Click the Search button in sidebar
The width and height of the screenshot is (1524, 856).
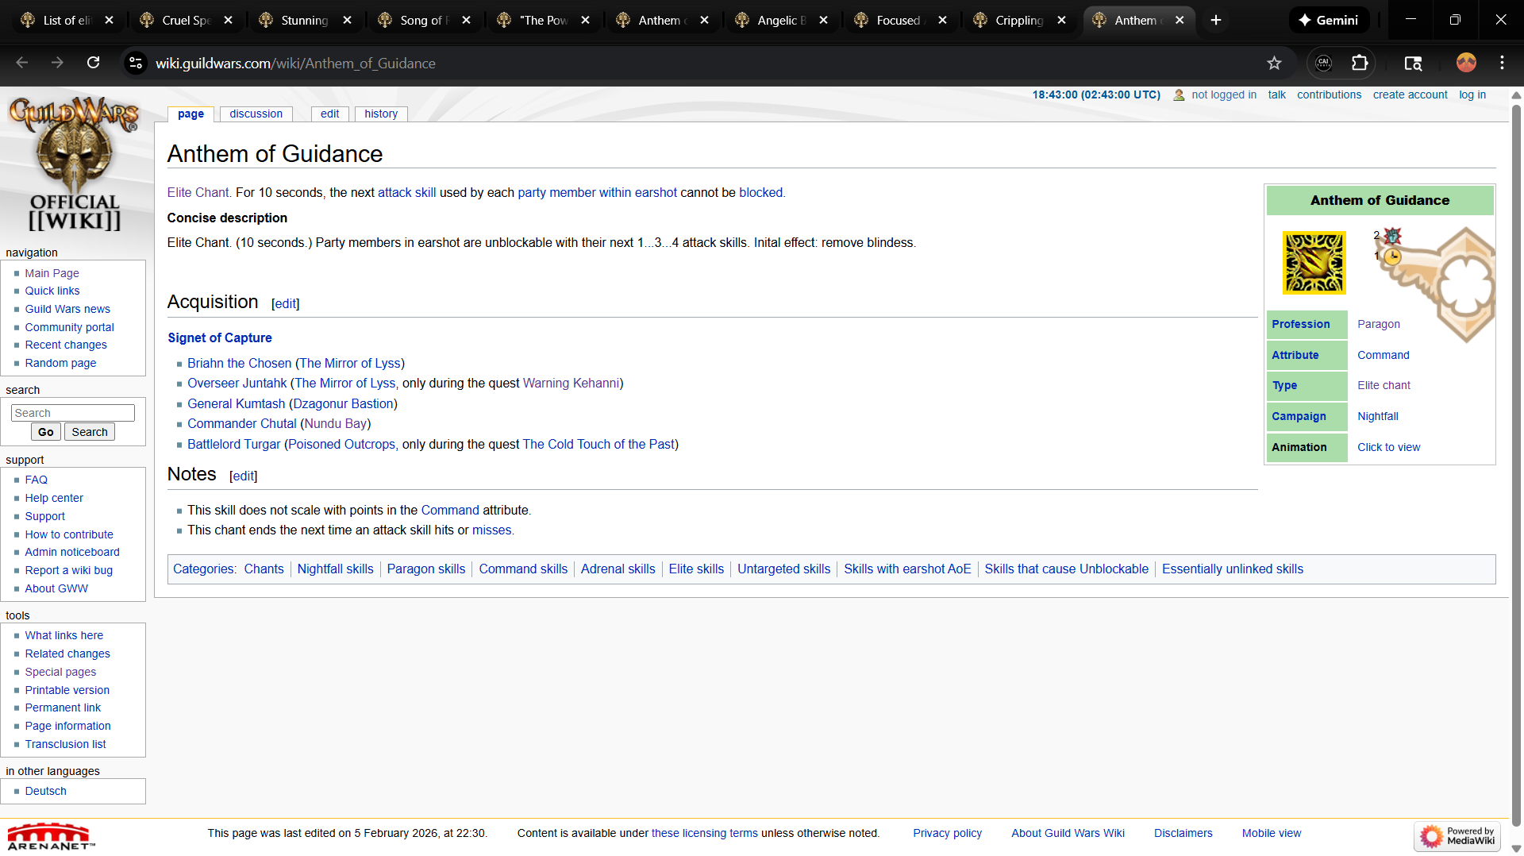pyautogui.click(x=90, y=432)
